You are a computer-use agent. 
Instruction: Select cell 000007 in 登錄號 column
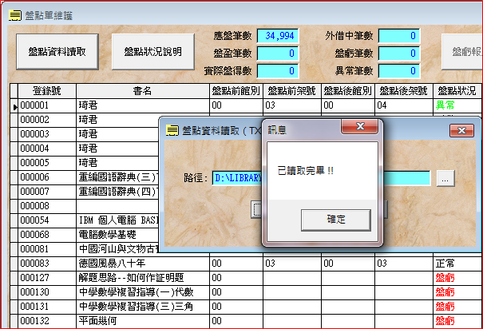point(47,192)
